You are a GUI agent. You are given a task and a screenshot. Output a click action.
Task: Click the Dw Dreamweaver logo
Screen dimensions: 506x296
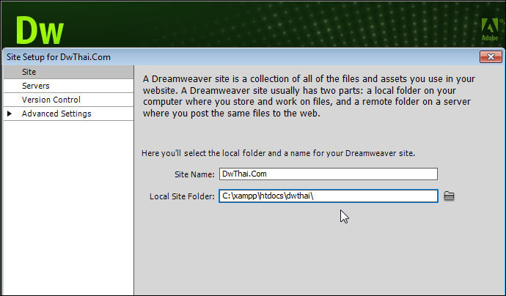pos(40,30)
